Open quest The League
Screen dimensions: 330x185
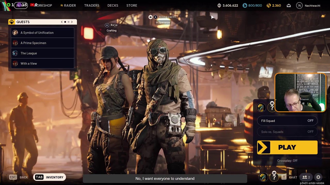pyautogui.click(x=43, y=53)
